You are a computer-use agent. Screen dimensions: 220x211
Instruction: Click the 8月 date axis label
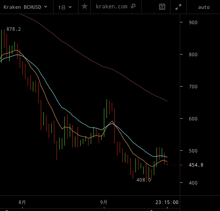point(22,202)
